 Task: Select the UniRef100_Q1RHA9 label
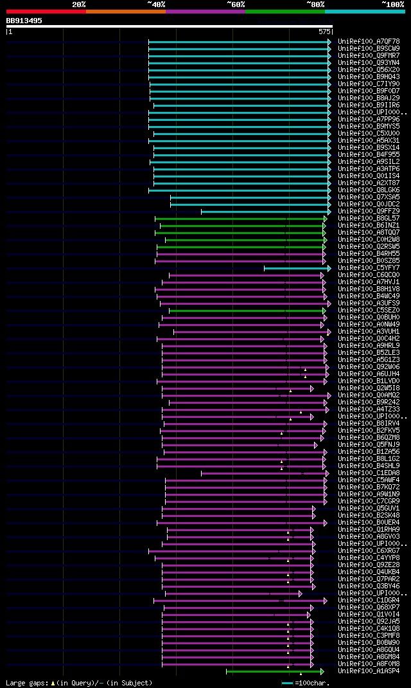(369, 530)
